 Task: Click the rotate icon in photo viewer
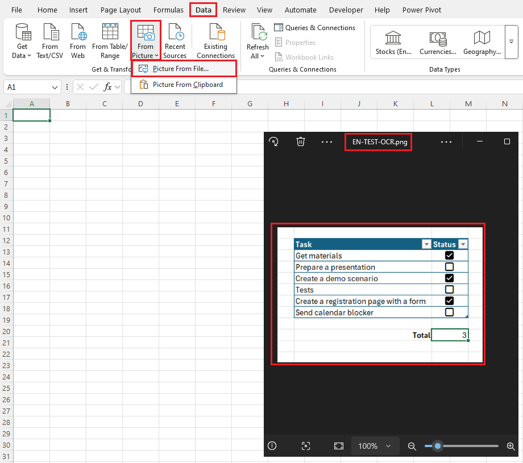pos(274,142)
